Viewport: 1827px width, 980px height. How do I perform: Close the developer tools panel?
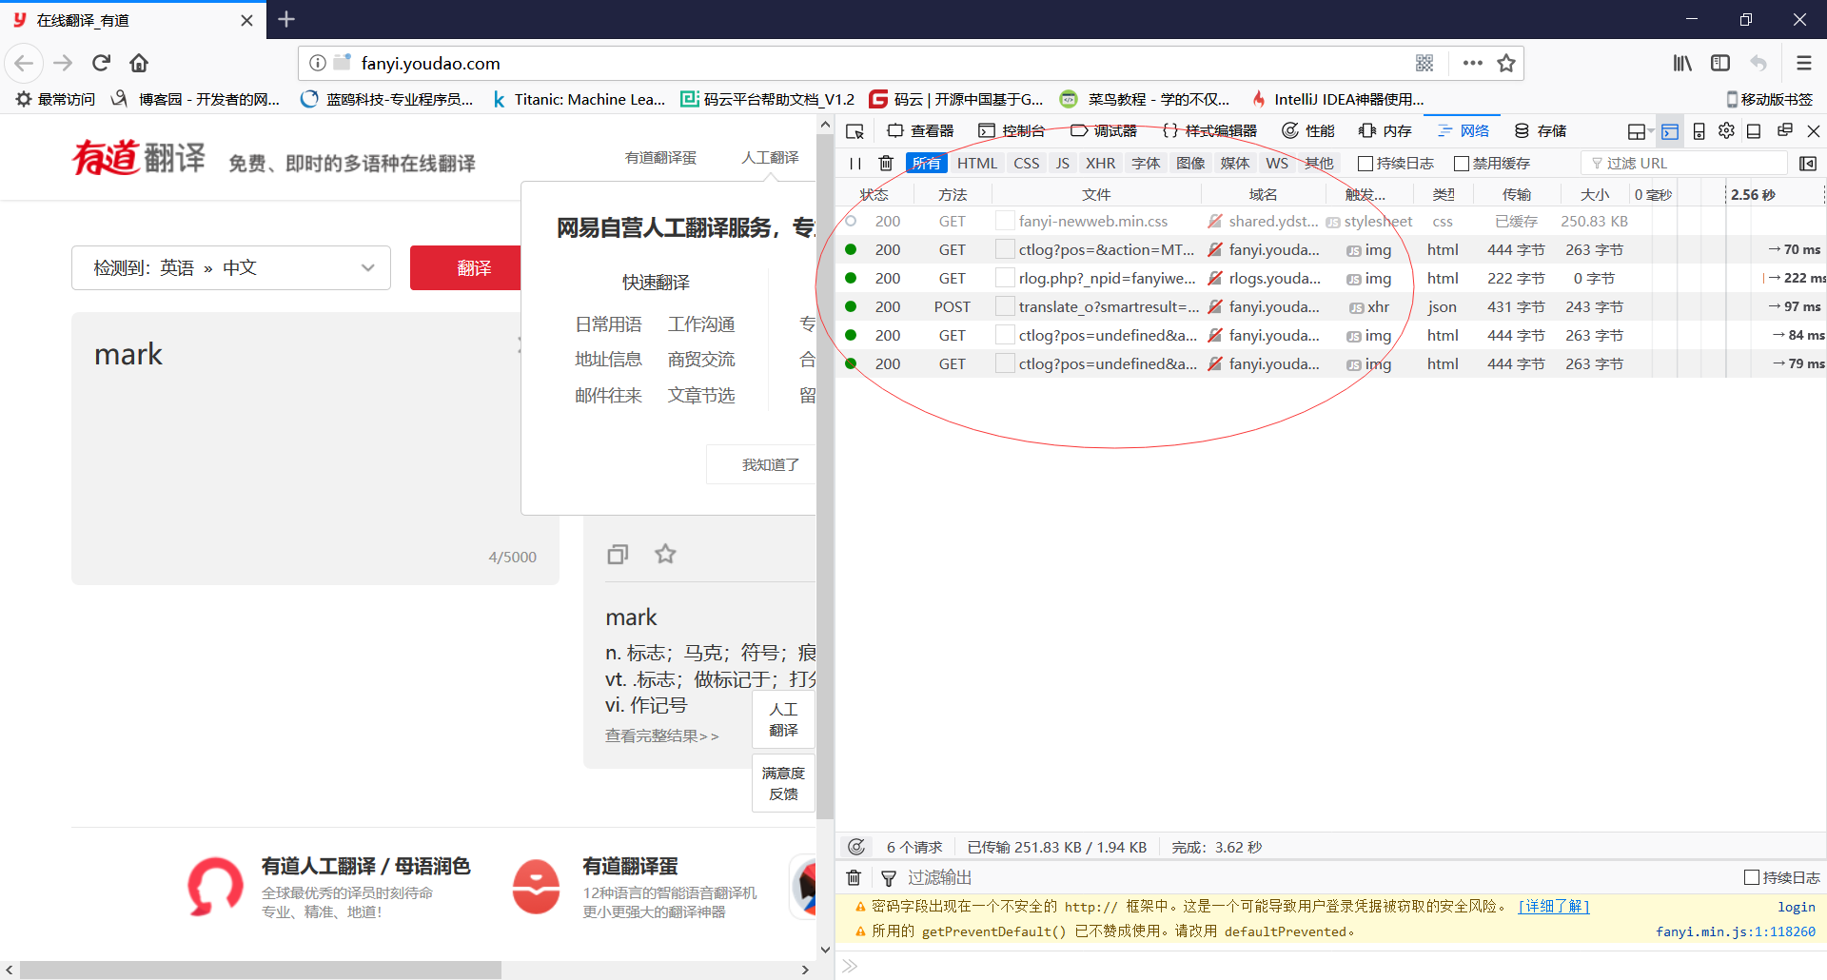coord(1814,131)
